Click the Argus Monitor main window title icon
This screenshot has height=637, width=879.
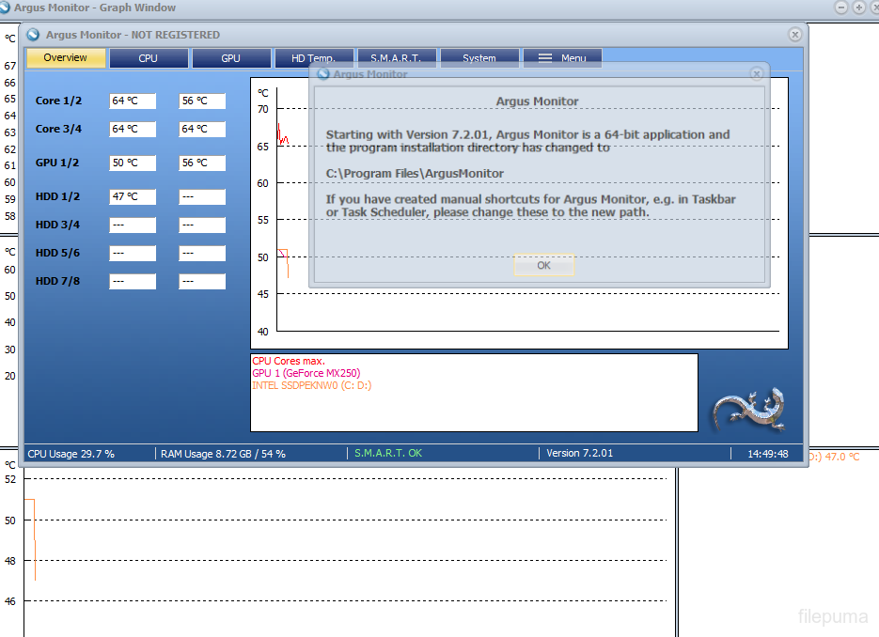click(33, 35)
